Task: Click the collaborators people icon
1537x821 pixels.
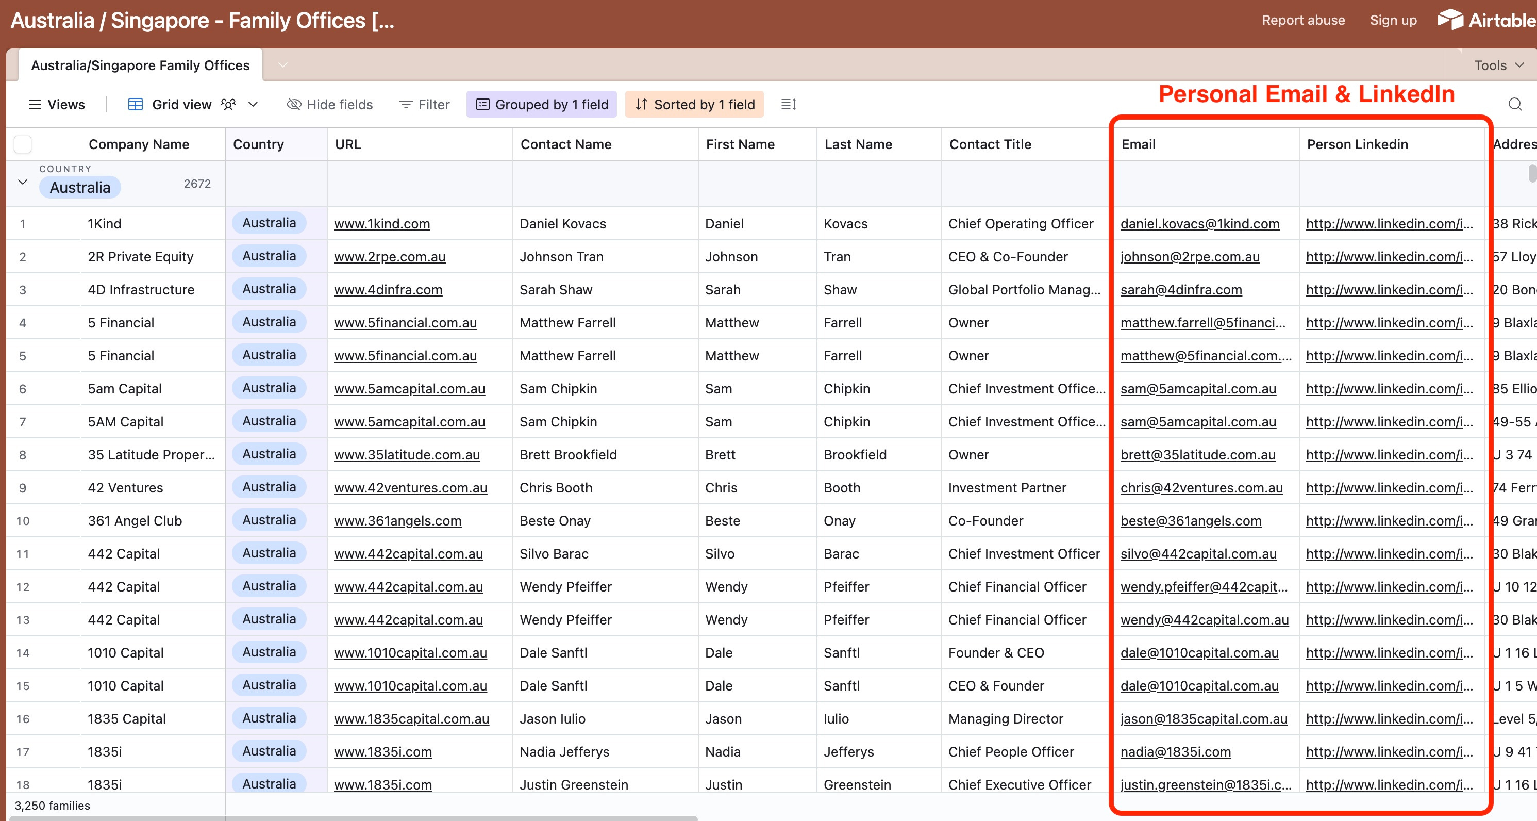Action: [x=228, y=105]
